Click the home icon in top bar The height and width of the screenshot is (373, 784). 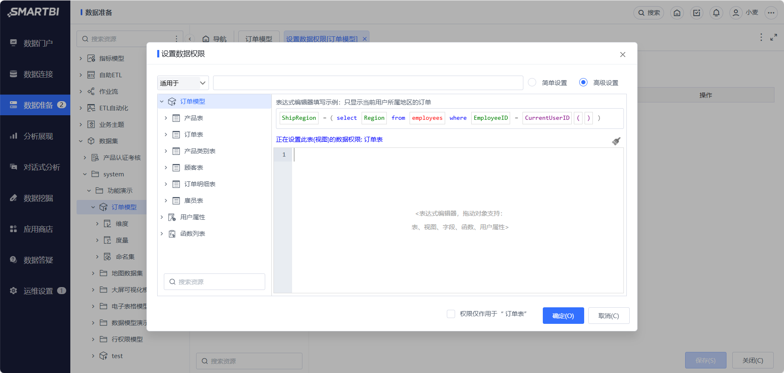(x=677, y=13)
